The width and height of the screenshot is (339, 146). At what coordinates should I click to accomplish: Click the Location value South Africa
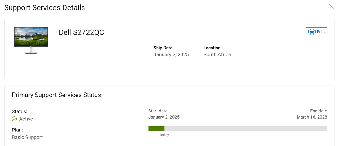[x=217, y=55]
